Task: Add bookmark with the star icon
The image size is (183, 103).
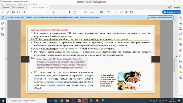Action: click(x=8, y=12)
